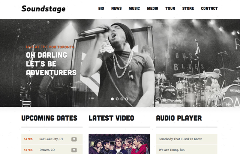
Task: Play We Are Young, fun. track
Action: coord(187,150)
